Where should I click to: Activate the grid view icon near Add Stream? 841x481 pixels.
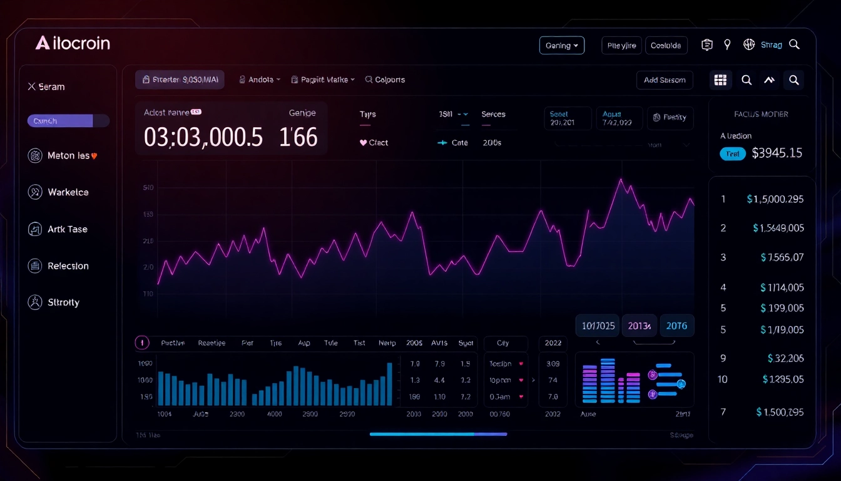click(x=720, y=80)
